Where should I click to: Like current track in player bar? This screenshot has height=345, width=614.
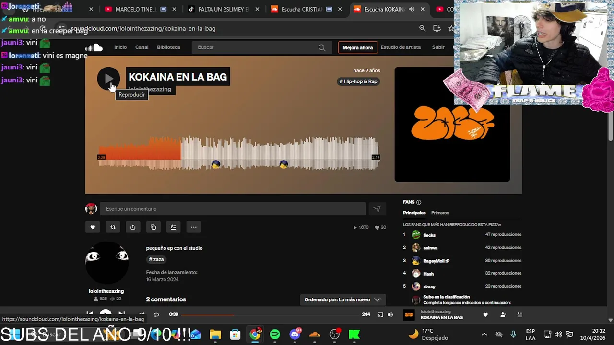[485, 315]
